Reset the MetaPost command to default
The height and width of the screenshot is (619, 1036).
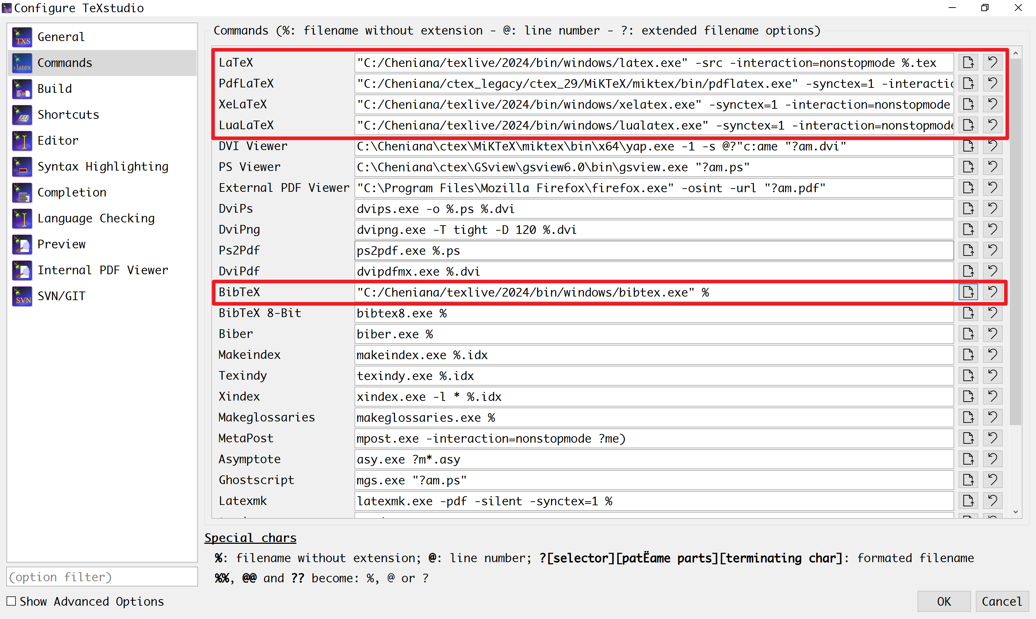point(992,438)
